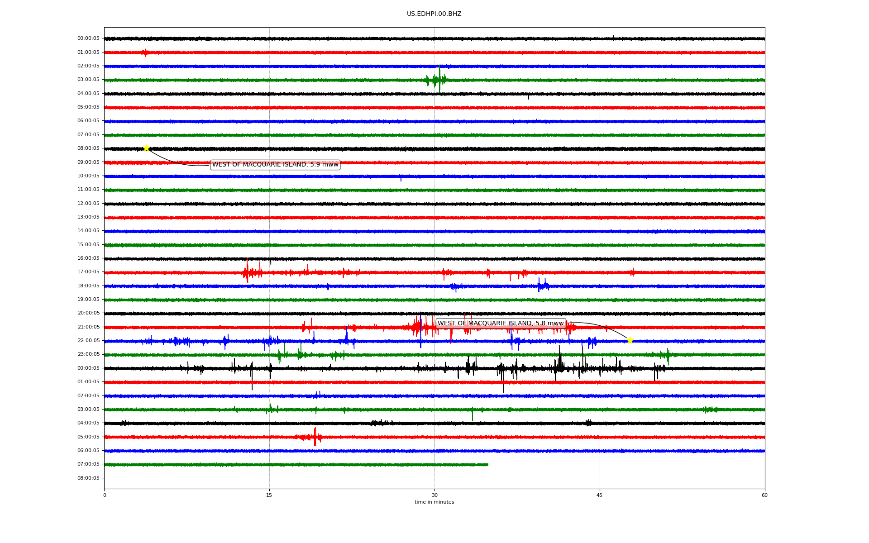
Task: Click the x-axis tick label 45
Action: pos(600,495)
